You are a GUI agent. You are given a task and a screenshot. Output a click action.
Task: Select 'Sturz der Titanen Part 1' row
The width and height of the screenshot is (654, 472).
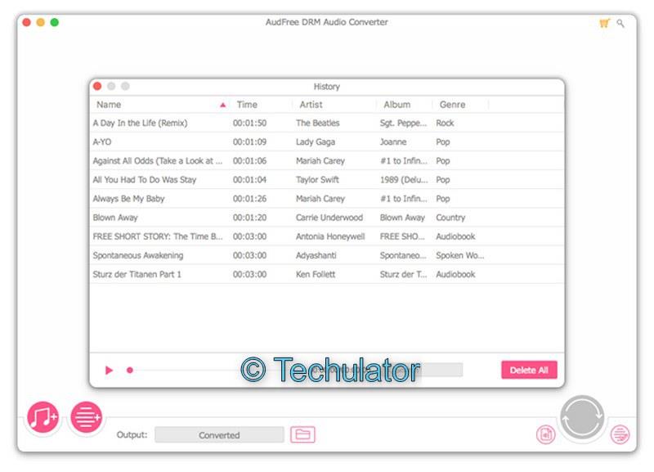click(x=326, y=274)
